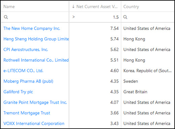The height and width of the screenshot is (129, 175).
Task: Open Galliford Try plc link
Action: click(x=18, y=92)
